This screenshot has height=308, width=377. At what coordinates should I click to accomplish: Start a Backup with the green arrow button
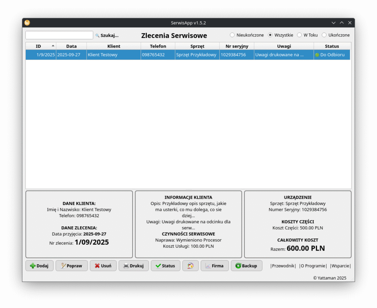tap(246, 266)
